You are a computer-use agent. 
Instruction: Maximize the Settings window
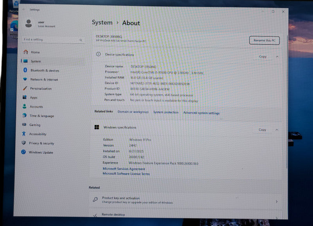(x=273, y=11)
